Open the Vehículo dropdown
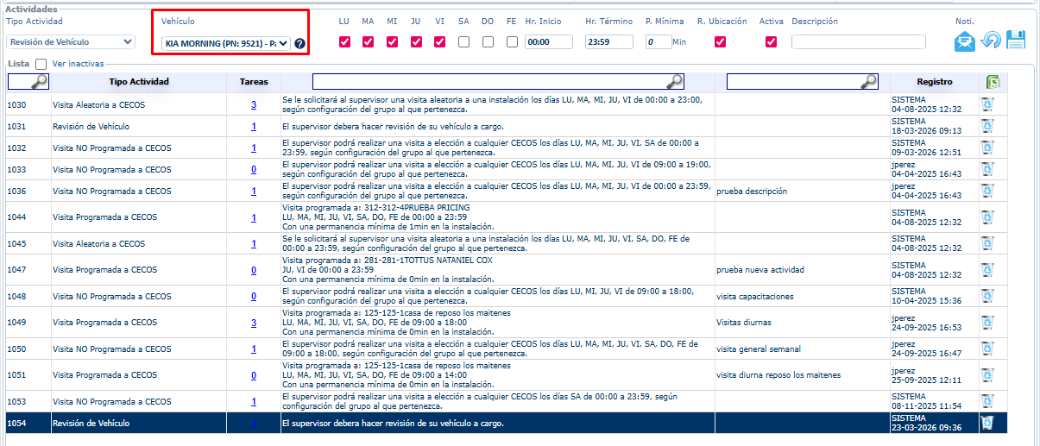This screenshot has width=1040, height=446. click(226, 42)
